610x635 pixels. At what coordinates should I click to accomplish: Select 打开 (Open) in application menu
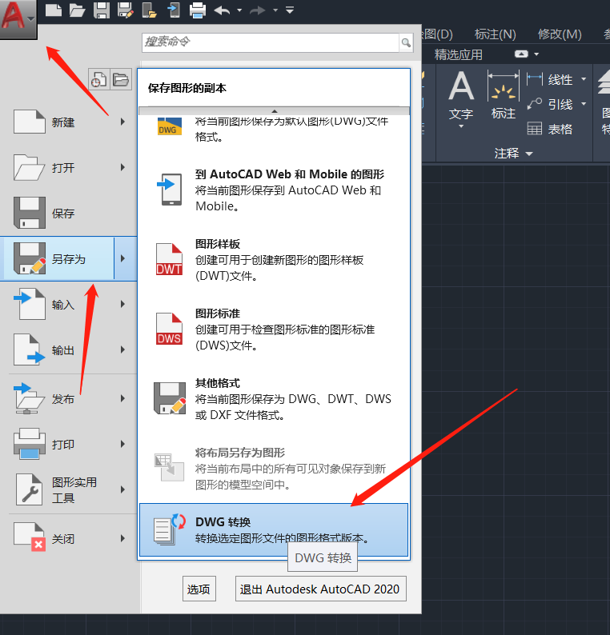69,167
